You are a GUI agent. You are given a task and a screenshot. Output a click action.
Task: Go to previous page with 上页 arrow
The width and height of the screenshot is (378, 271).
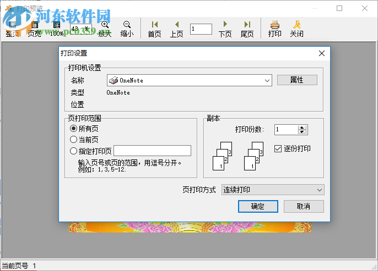point(177,25)
